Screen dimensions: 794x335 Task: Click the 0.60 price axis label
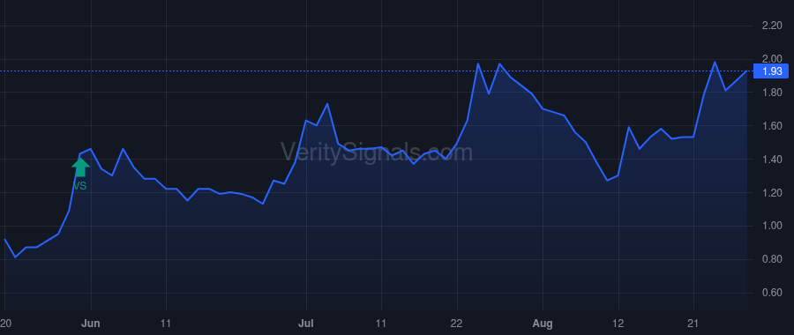tap(772, 293)
